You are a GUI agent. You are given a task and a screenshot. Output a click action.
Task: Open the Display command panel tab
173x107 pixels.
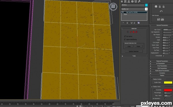coord(136,1)
